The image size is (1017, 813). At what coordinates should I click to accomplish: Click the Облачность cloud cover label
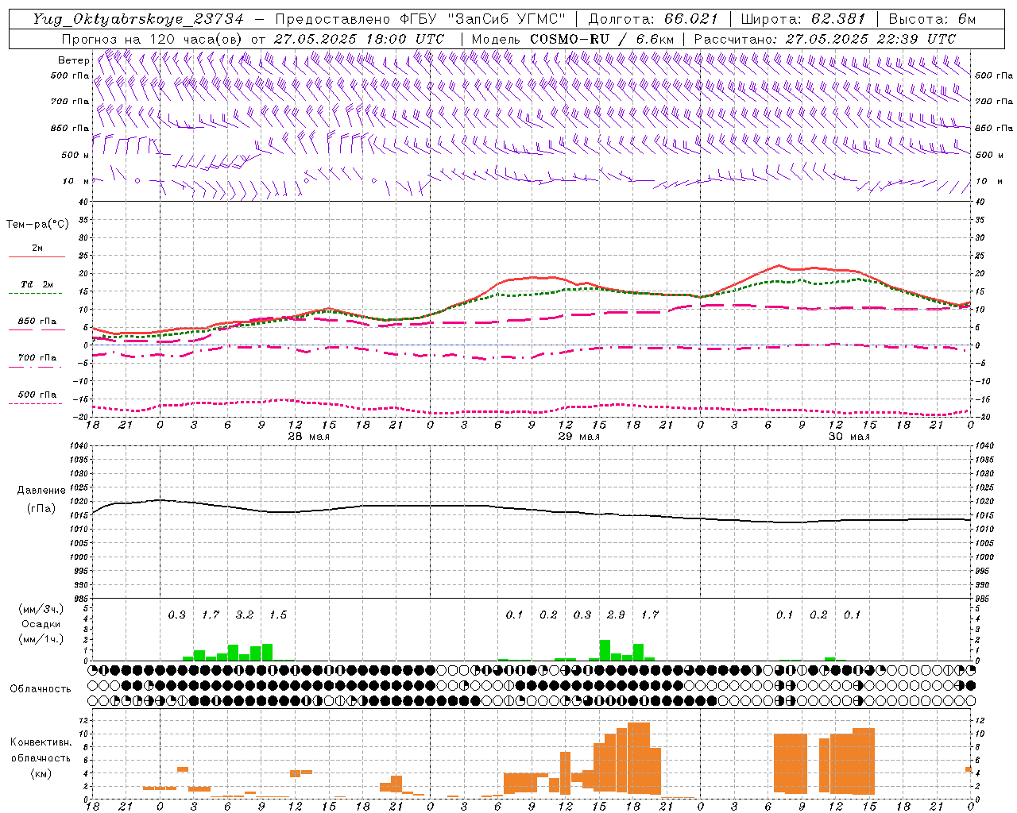tap(41, 689)
